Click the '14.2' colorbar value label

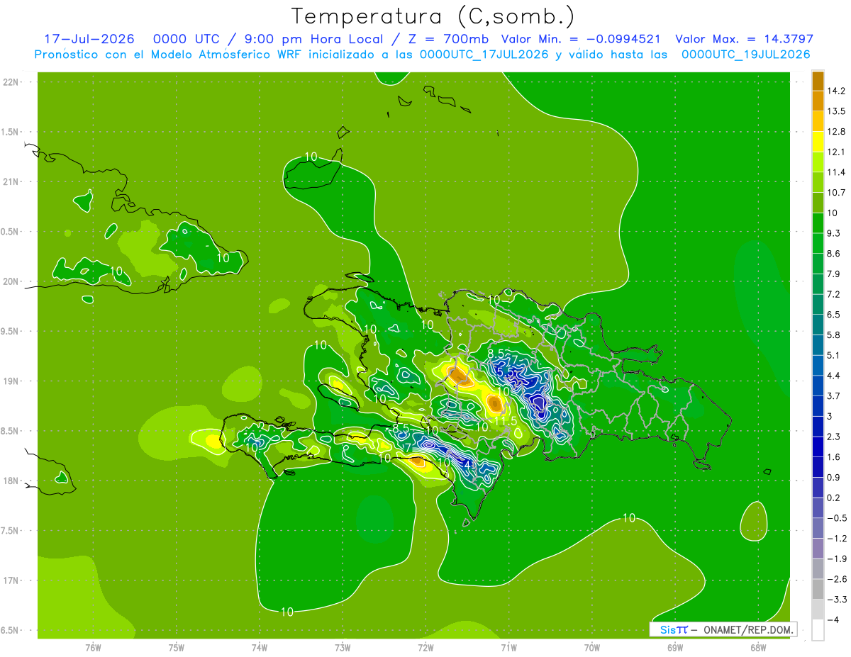837,91
